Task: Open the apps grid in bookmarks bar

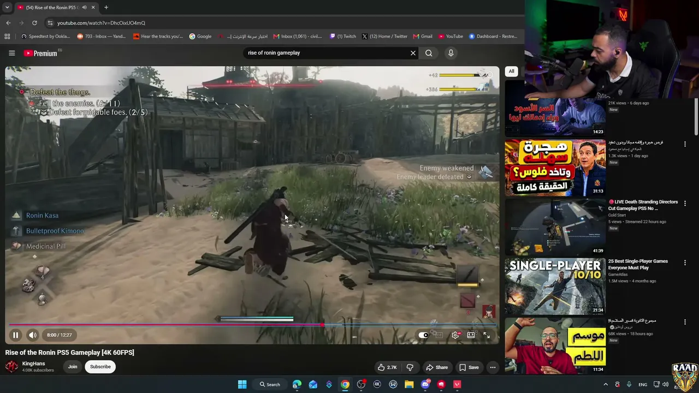Action: [7, 37]
